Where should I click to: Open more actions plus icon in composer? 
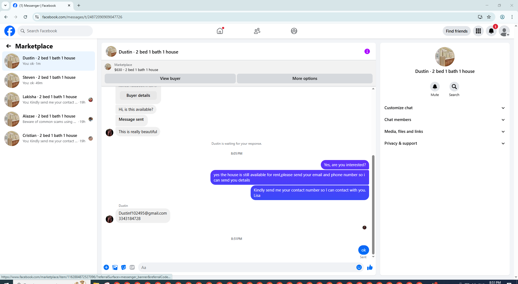tap(106, 267)
